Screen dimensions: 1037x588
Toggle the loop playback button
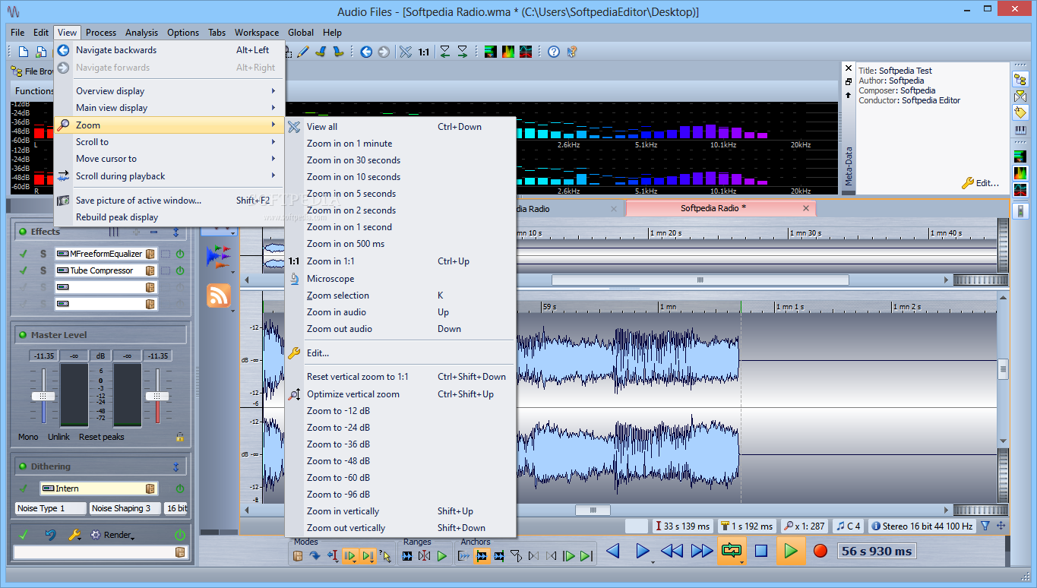732,551
